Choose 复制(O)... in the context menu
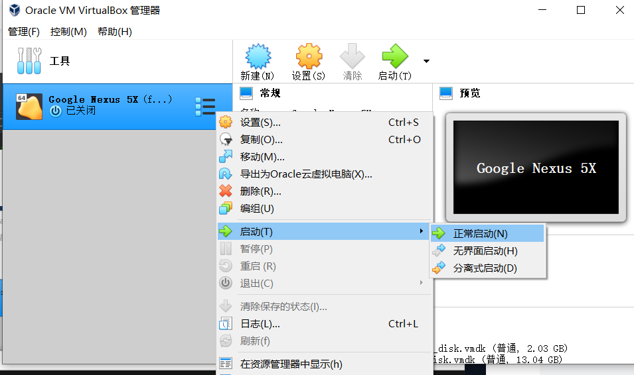Image resolution: width=634 pixels, height=375 pixels. (325, 140)
